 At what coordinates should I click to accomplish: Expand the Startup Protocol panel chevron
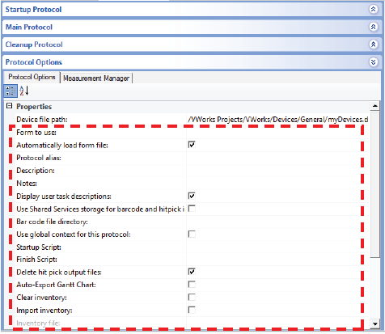pos(373,10)
